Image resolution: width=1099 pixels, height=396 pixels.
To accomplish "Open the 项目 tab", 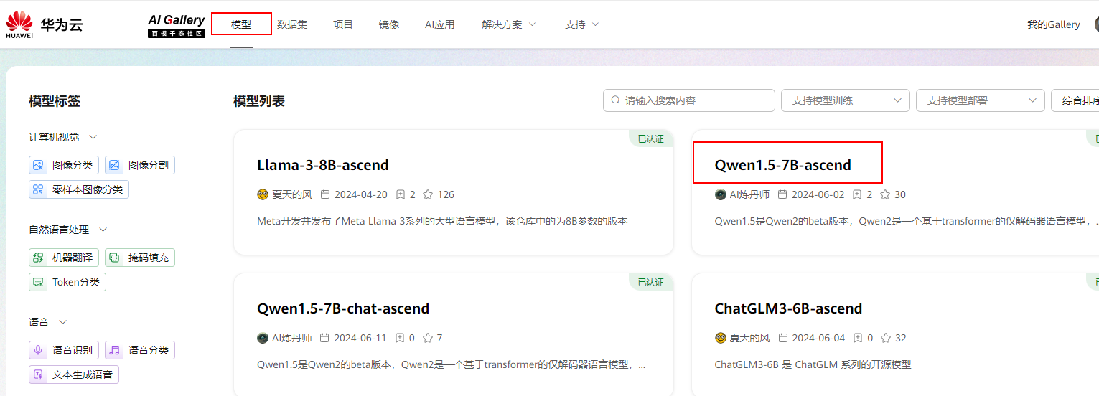I will pyautogui.click(x=343, y=24).
